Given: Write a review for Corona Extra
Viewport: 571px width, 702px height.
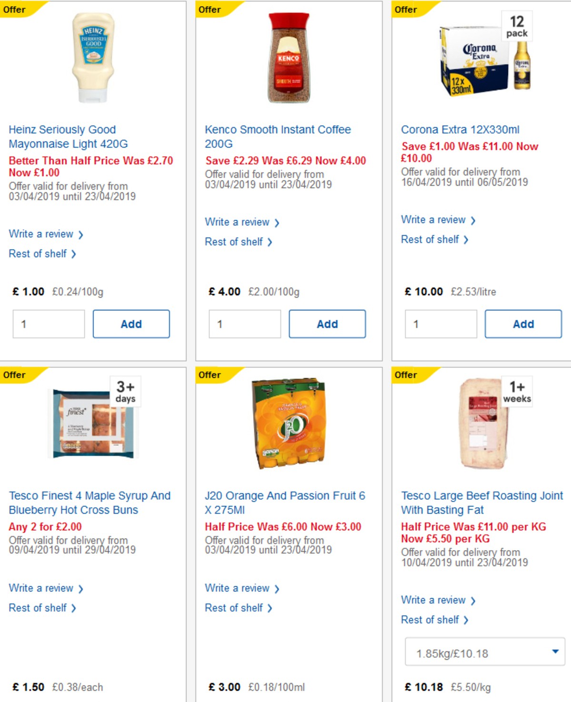Looking at the screenshot, I should 433,220.
